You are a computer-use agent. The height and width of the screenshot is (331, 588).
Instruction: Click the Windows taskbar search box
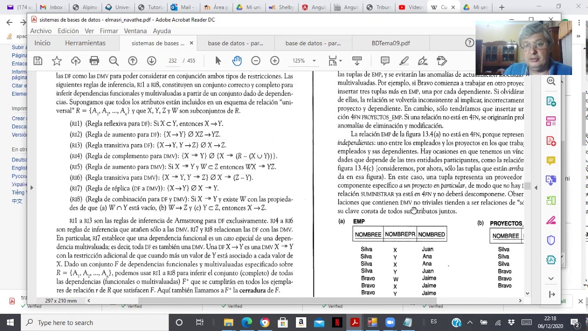(95, 323)
